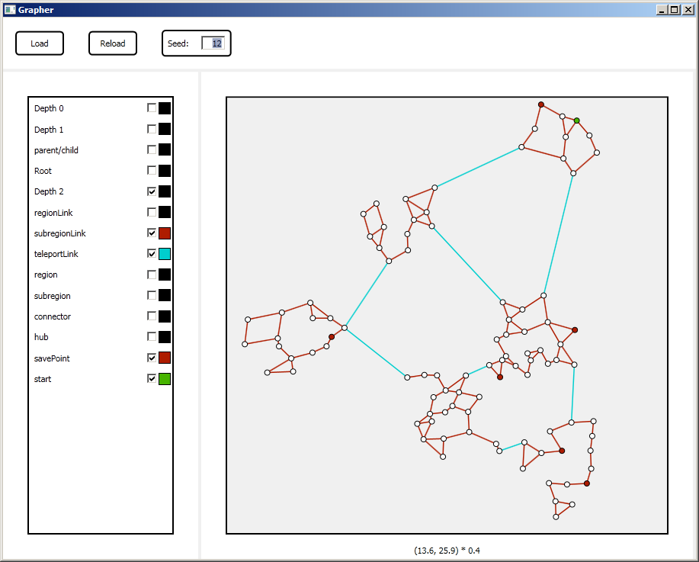Pick the green start color swatch

pos(165,379)
